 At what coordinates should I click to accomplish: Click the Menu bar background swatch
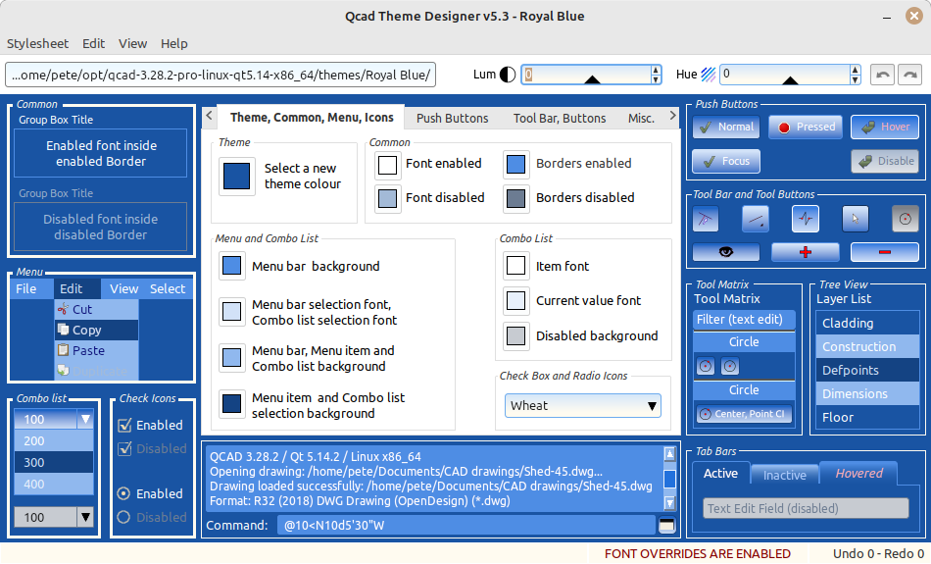[231, 266]
